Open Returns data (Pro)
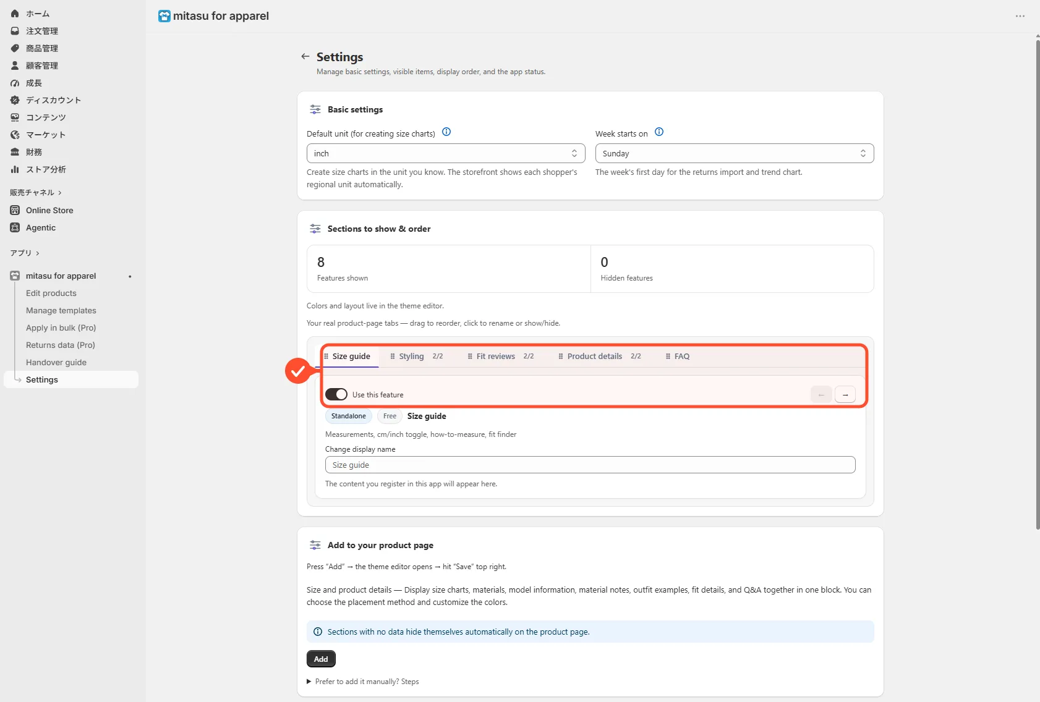The height and width of the screenshot is (702, 1040). pos(61,345)
